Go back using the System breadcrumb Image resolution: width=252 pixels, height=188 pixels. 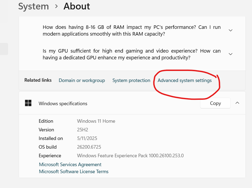click(x=34, y=6)
